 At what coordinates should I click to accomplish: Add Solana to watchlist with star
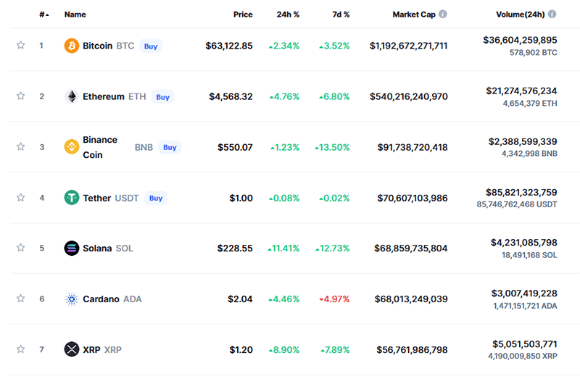tap(21, 247)
